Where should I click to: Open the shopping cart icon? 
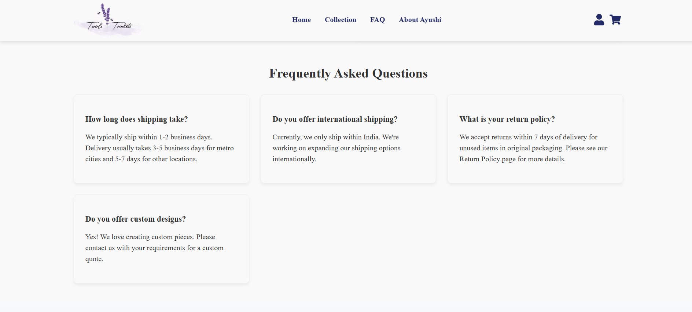[x=615, y=20]
